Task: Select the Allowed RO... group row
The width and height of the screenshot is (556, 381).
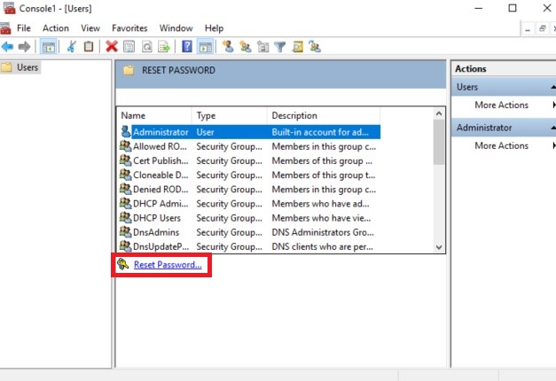Action: point(250,146)
